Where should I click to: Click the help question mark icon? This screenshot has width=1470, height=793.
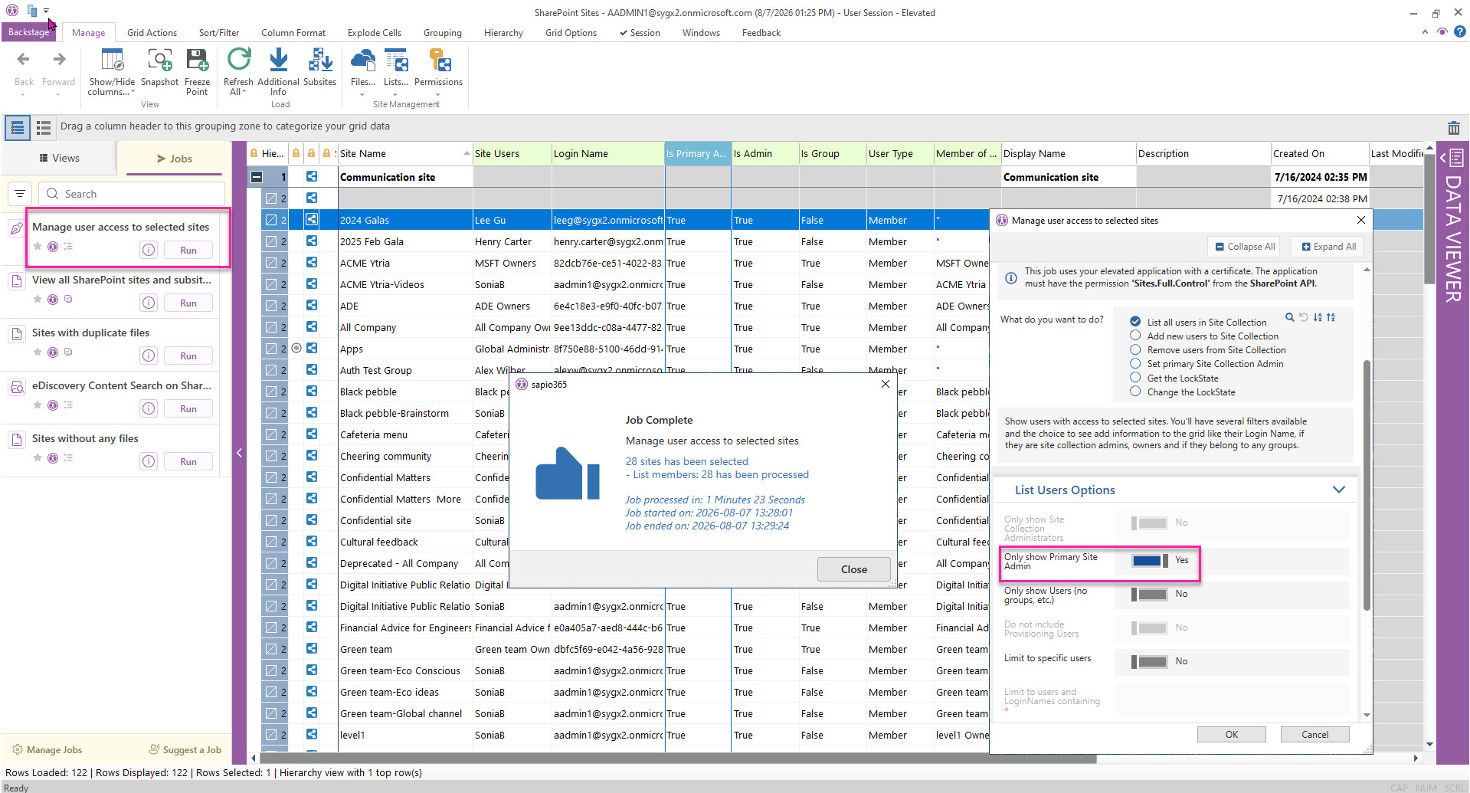point(1460,32)
